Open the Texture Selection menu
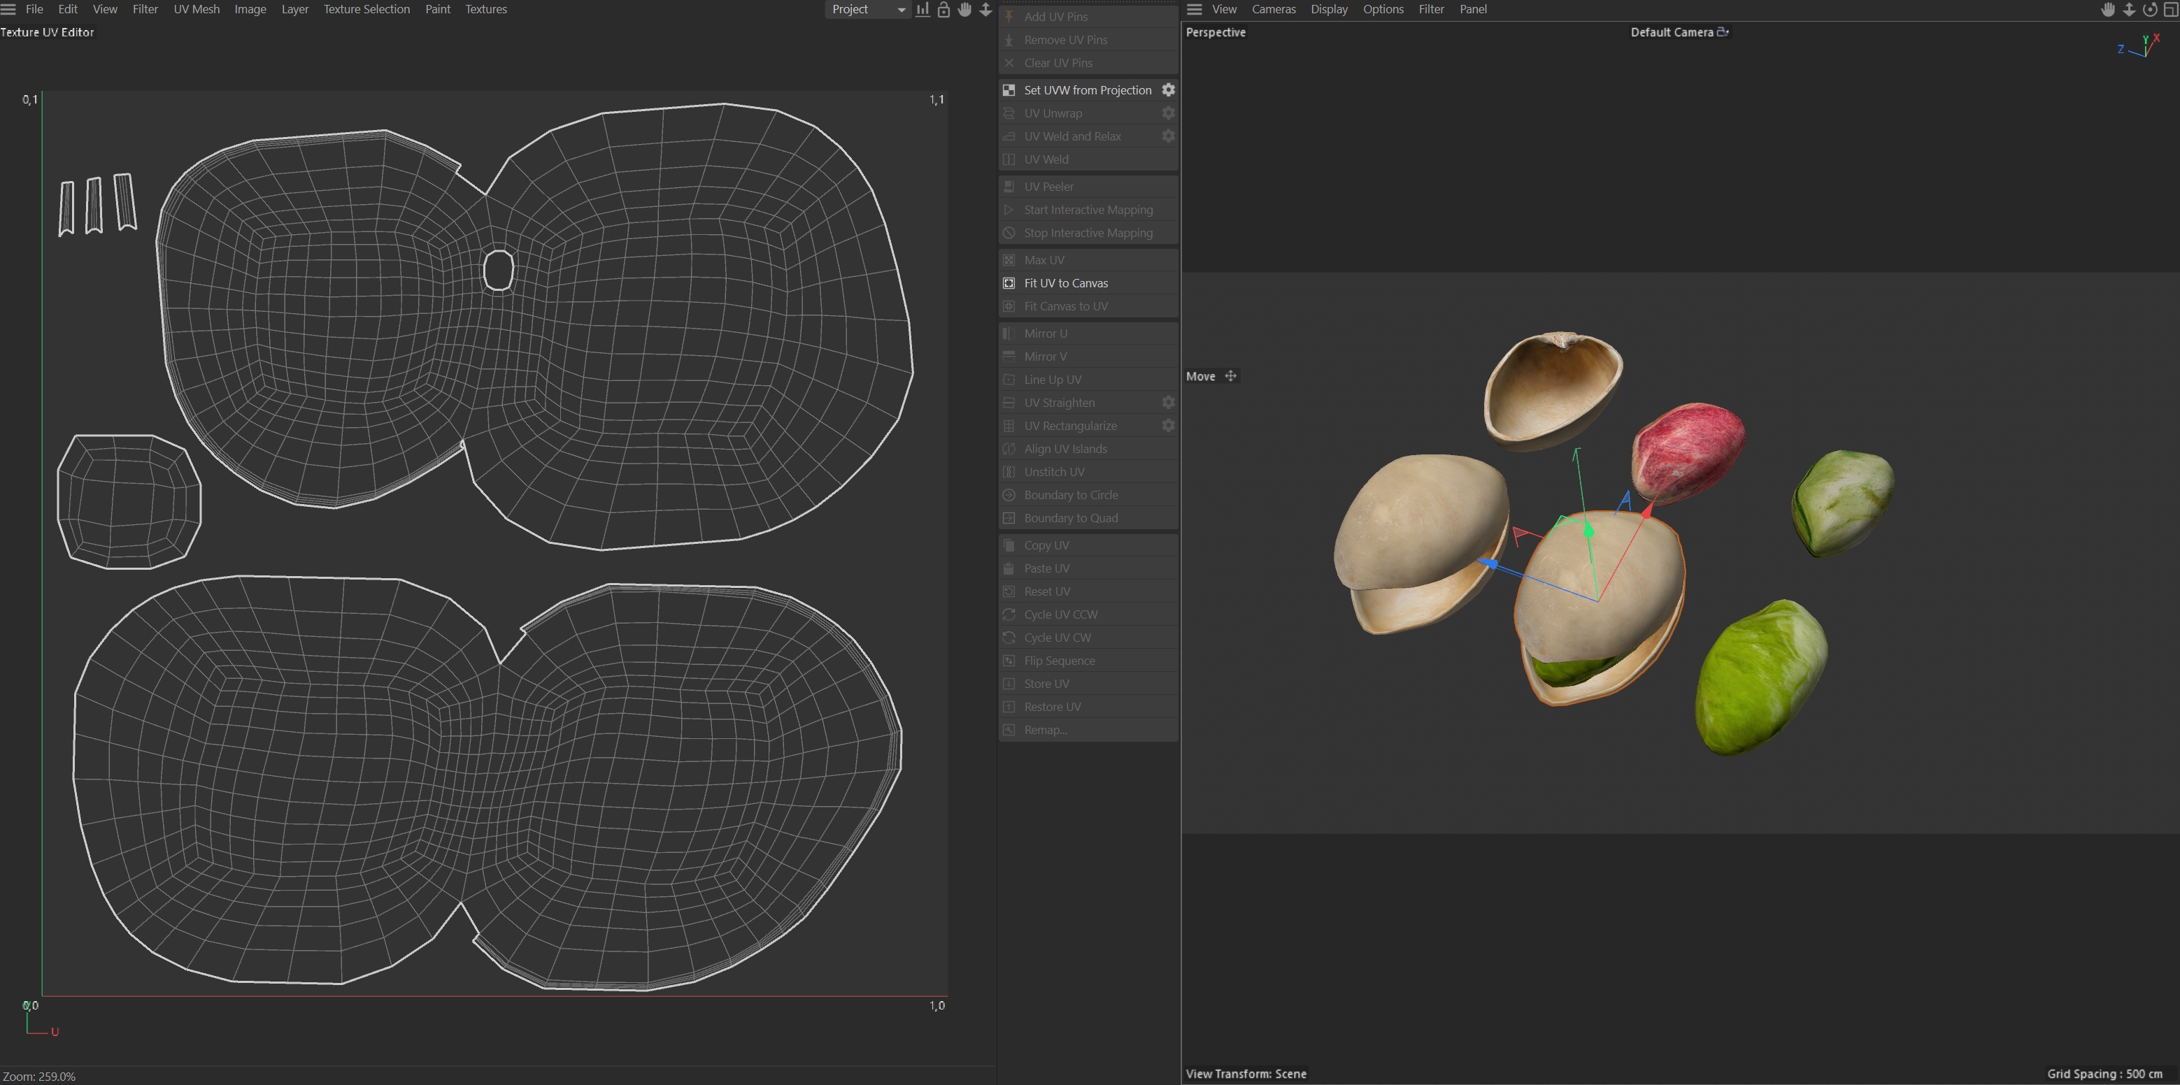 (366, 9)
